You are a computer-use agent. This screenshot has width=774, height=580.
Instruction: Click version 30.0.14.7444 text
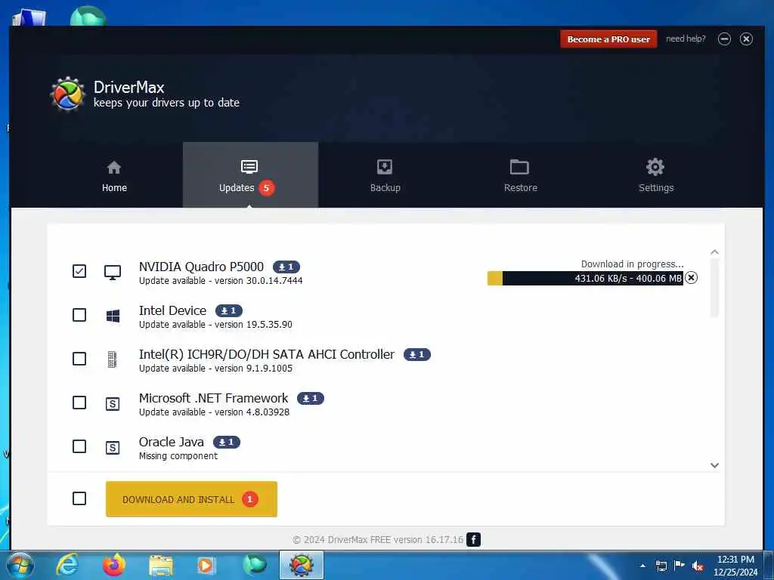click(x=259, y=281)
